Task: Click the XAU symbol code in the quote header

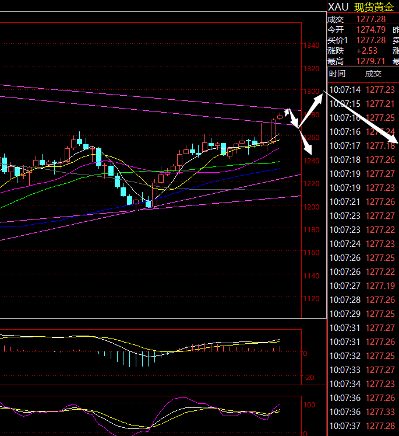Action: coord(338,7)
